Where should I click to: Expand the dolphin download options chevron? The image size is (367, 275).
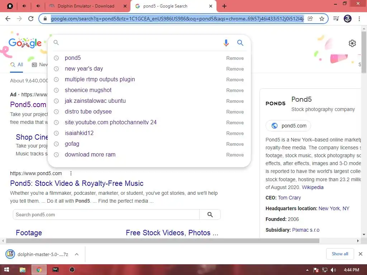pyautogui.click(x=77, y=254)
